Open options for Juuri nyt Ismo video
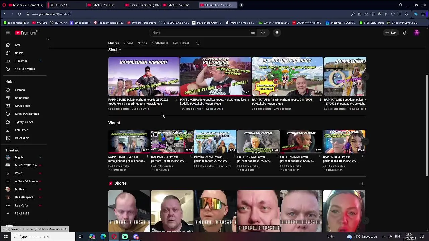 pyautogui.click(x=148, y=157)
